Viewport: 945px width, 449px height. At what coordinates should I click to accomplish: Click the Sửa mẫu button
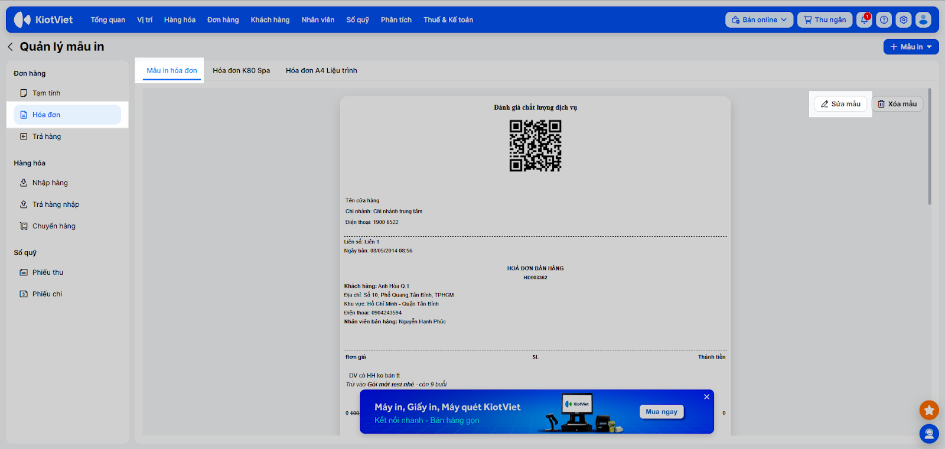click(840, 104)
